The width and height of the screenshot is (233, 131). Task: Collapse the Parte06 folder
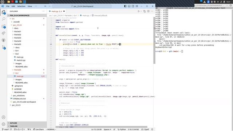(x=17, y=70)
